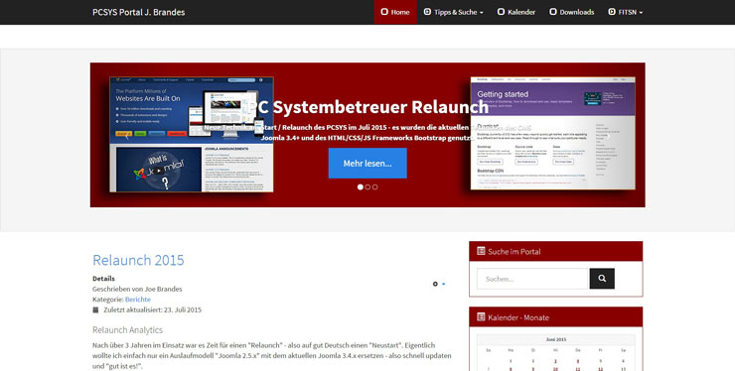Screen dimensions: 735x371
Task: Go to the Downloads menu item
Action: [571, 12]
